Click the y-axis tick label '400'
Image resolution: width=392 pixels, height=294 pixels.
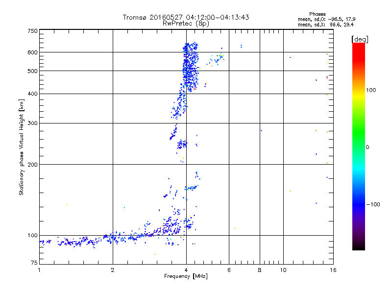click(x=32, y=94)
